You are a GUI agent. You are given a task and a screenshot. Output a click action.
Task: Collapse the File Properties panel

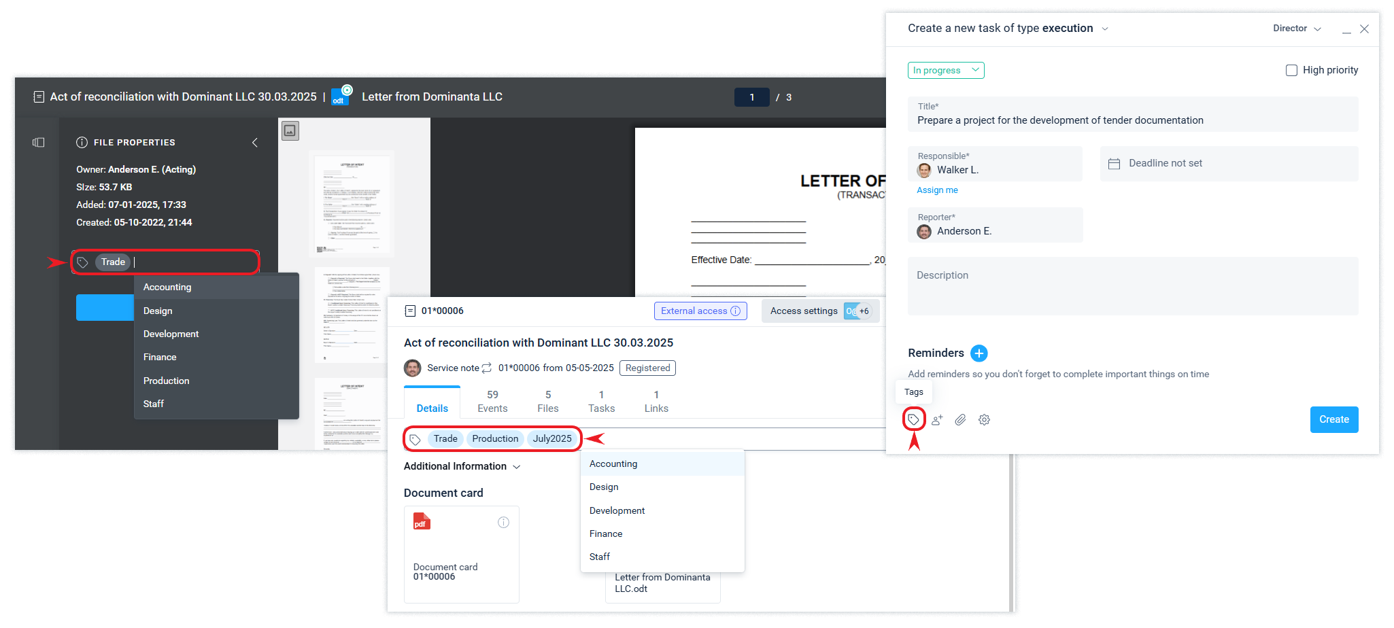click(255, 142)
